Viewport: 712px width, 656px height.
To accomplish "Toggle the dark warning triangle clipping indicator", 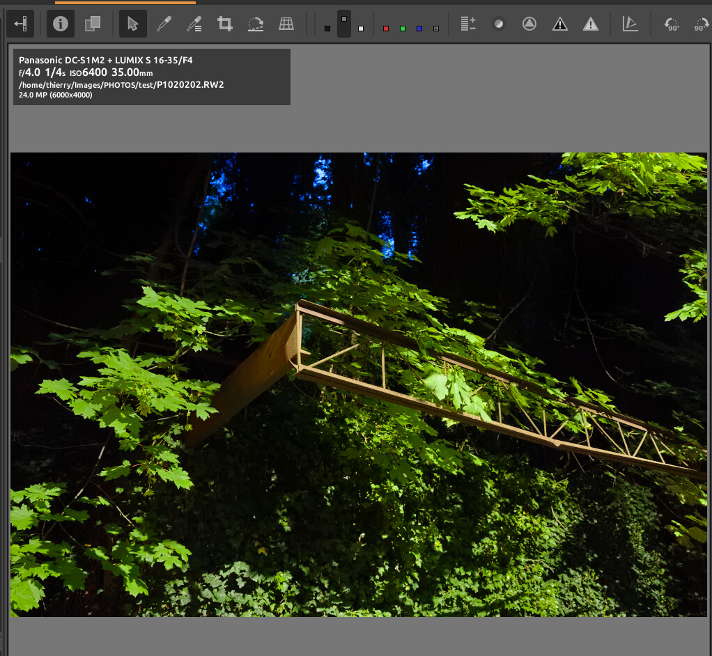I will point(560,24).
